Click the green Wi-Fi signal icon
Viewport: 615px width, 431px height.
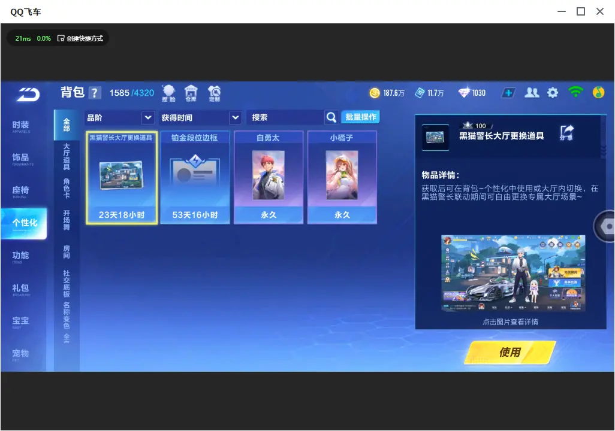[x=575, y=92]
